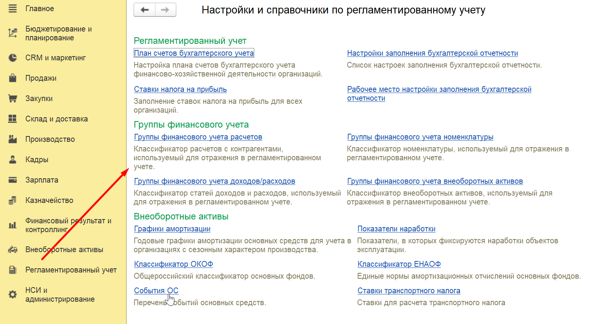Open Ставки налога на прибыль link

click(180, 89)
